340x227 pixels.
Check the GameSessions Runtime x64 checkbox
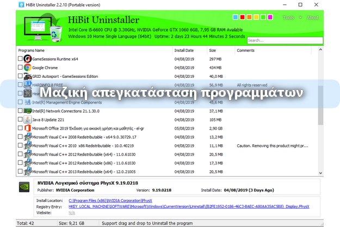(20, 59)
